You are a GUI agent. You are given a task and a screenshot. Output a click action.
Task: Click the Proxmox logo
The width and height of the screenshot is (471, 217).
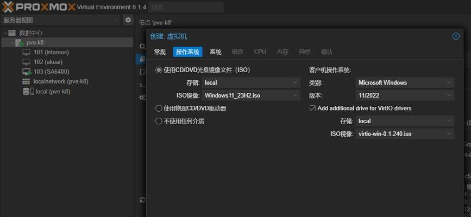coord(39,7)
